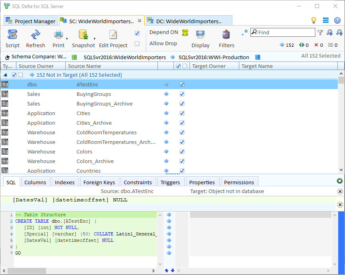Click the blue down arrow next difference

point(172,270)
